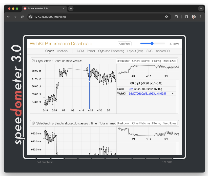Open build 321 link
208x176 pixels.
(x=131, y=89)
